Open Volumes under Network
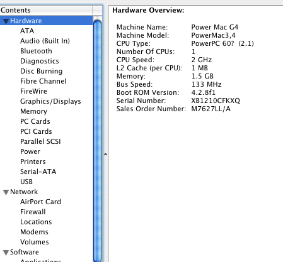The width and height of the screenshot is (283, 262). tap(35, 242)
